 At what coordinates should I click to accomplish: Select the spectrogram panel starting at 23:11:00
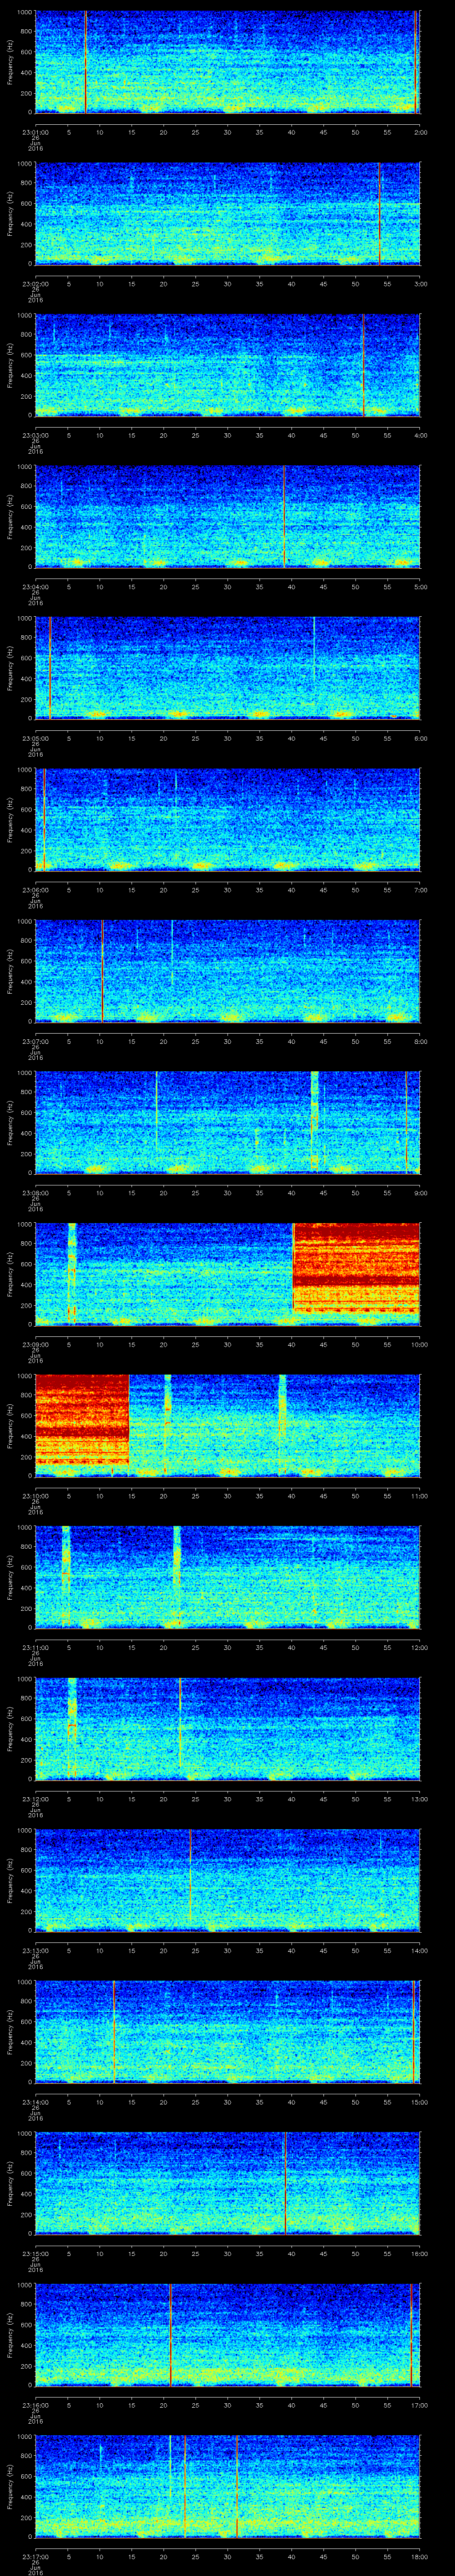[227, 1577]
